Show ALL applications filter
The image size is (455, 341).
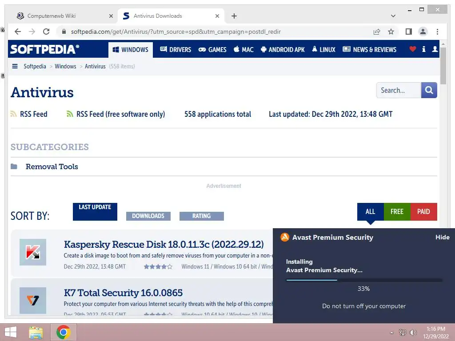click(x=370, y=212)
